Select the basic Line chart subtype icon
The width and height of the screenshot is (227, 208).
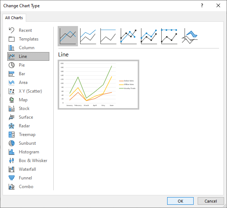pos(68,36)
